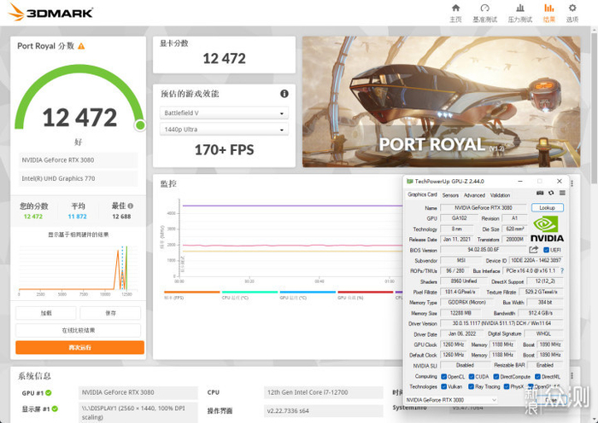Switch to the Sensors tab in GPU-Z
This screenshot has height=423, width=598.
449,194
